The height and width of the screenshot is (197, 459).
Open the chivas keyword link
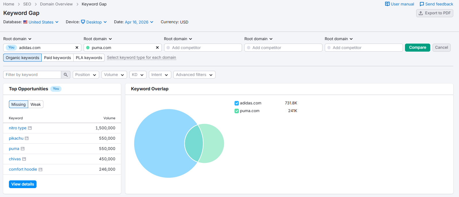15,159
